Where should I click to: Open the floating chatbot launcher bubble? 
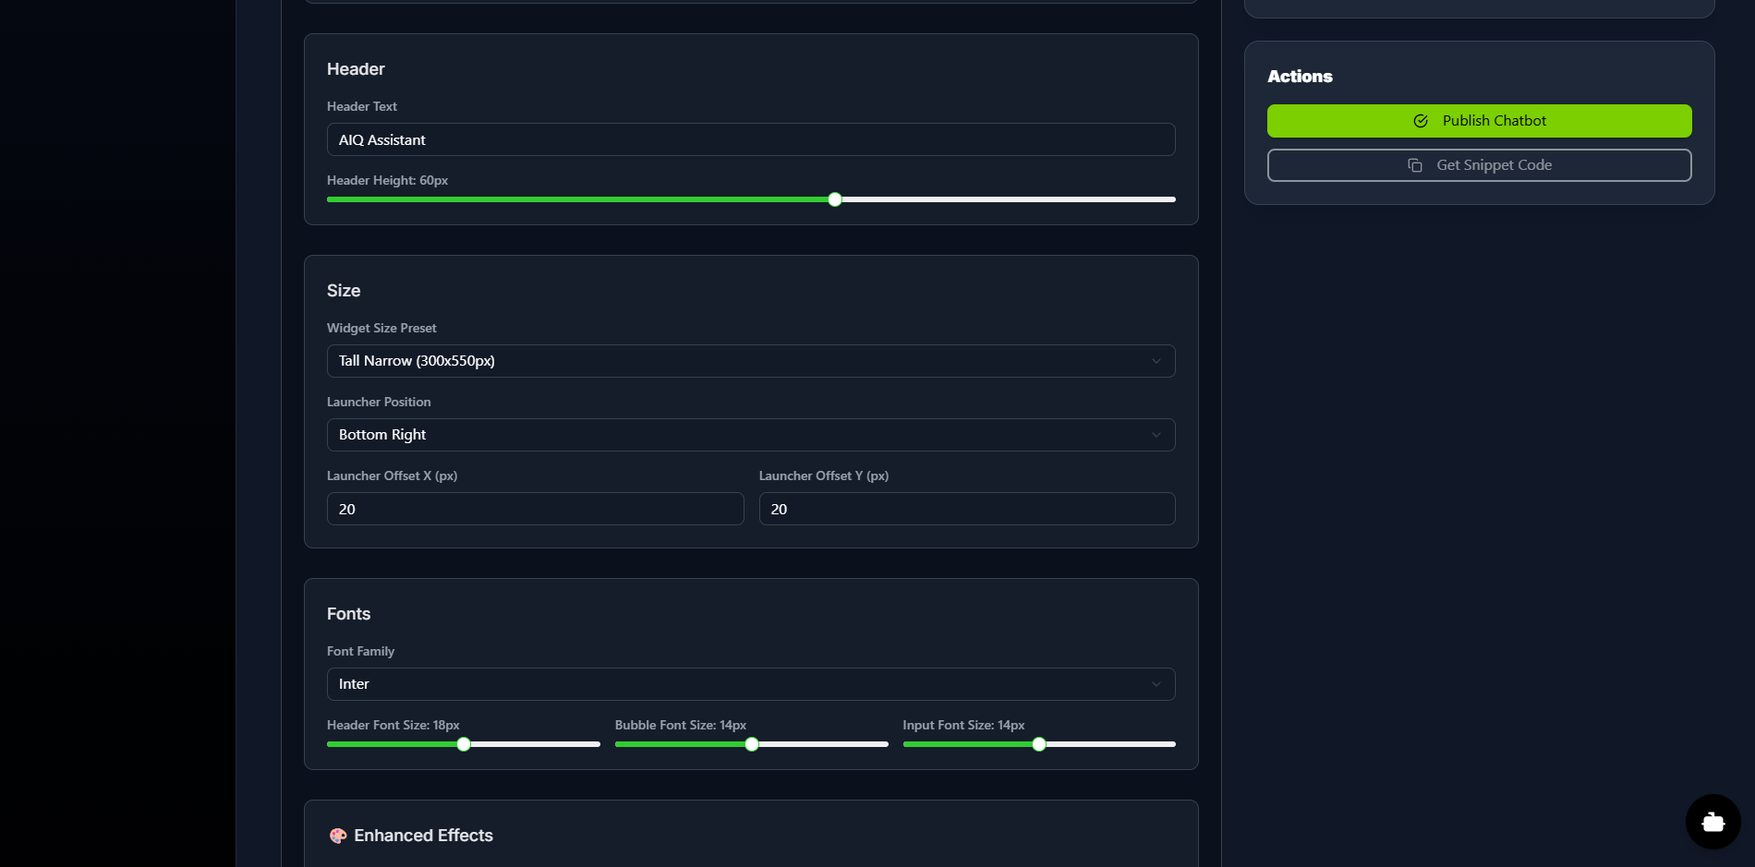[1713, 822]
